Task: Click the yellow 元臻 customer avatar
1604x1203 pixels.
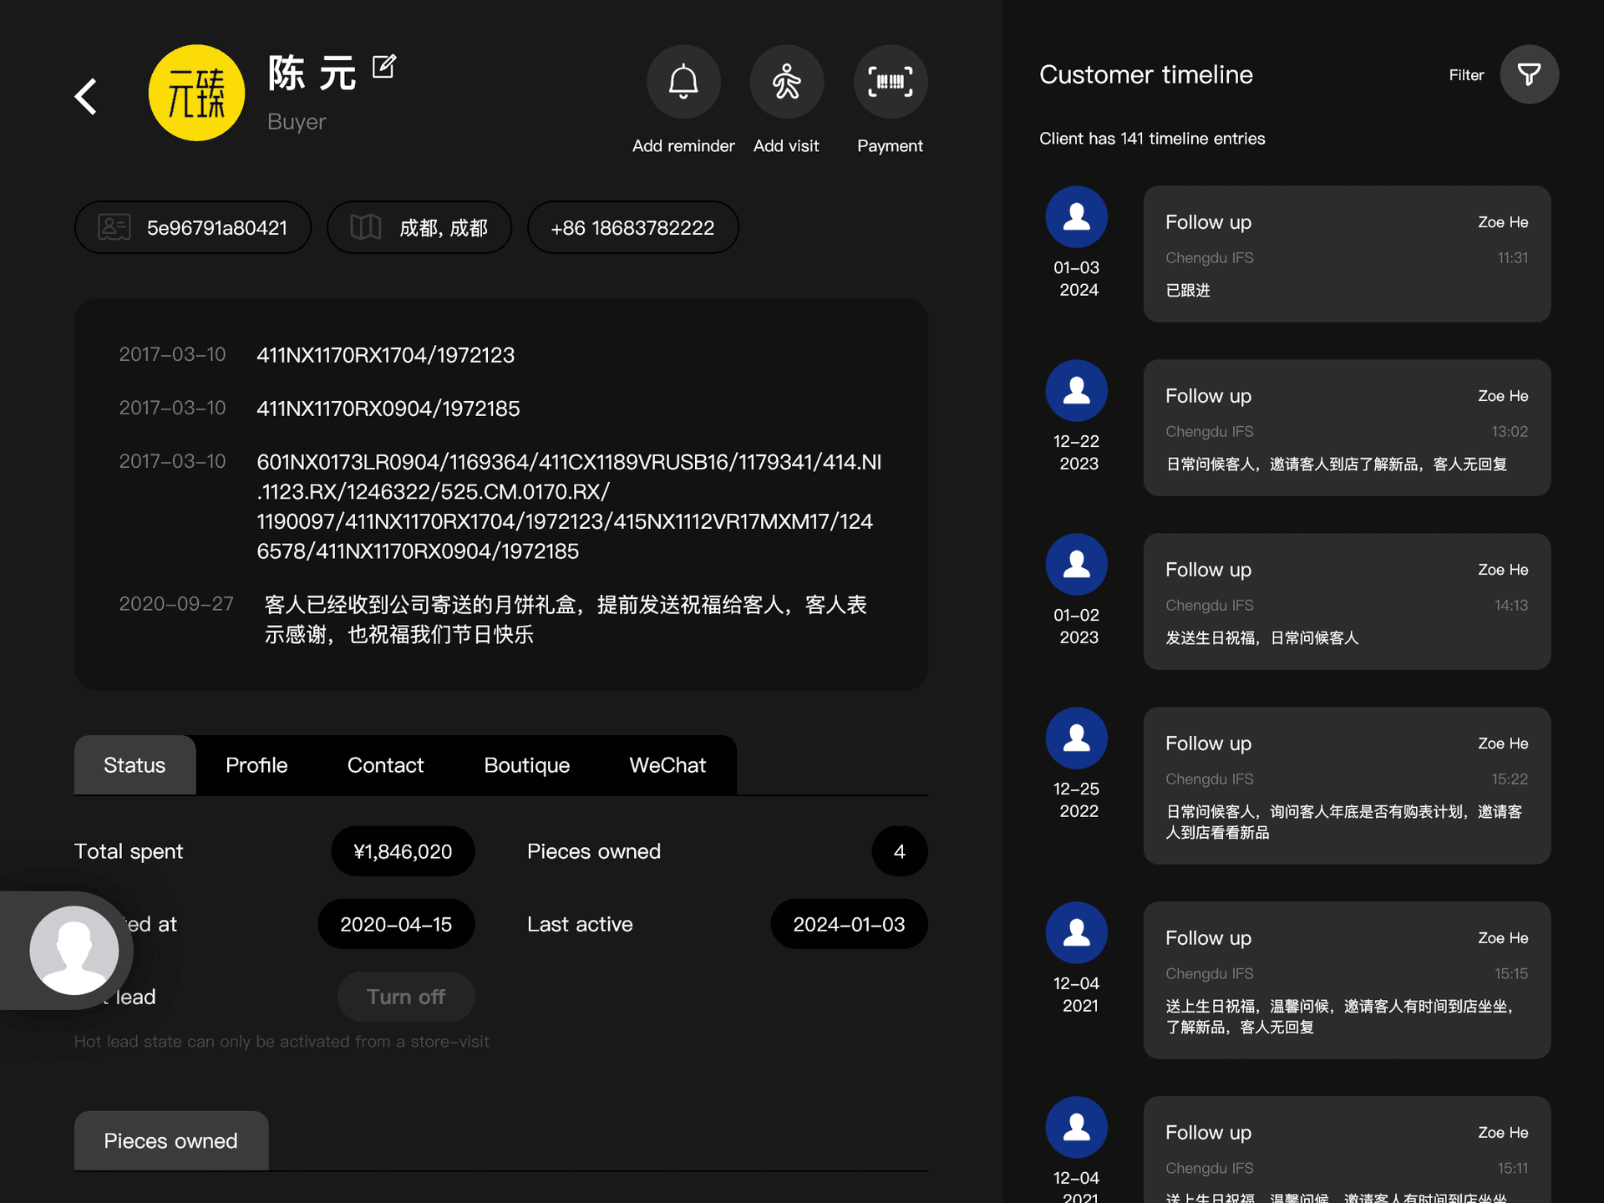Action: click(x=196, y=93)
